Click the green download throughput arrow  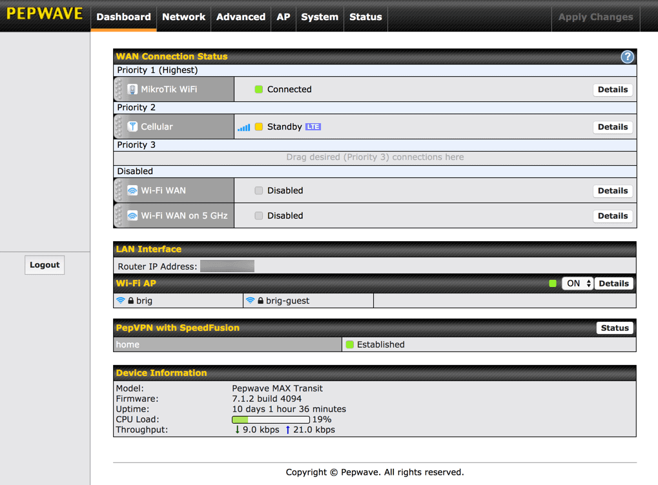(x=237, y=430)
